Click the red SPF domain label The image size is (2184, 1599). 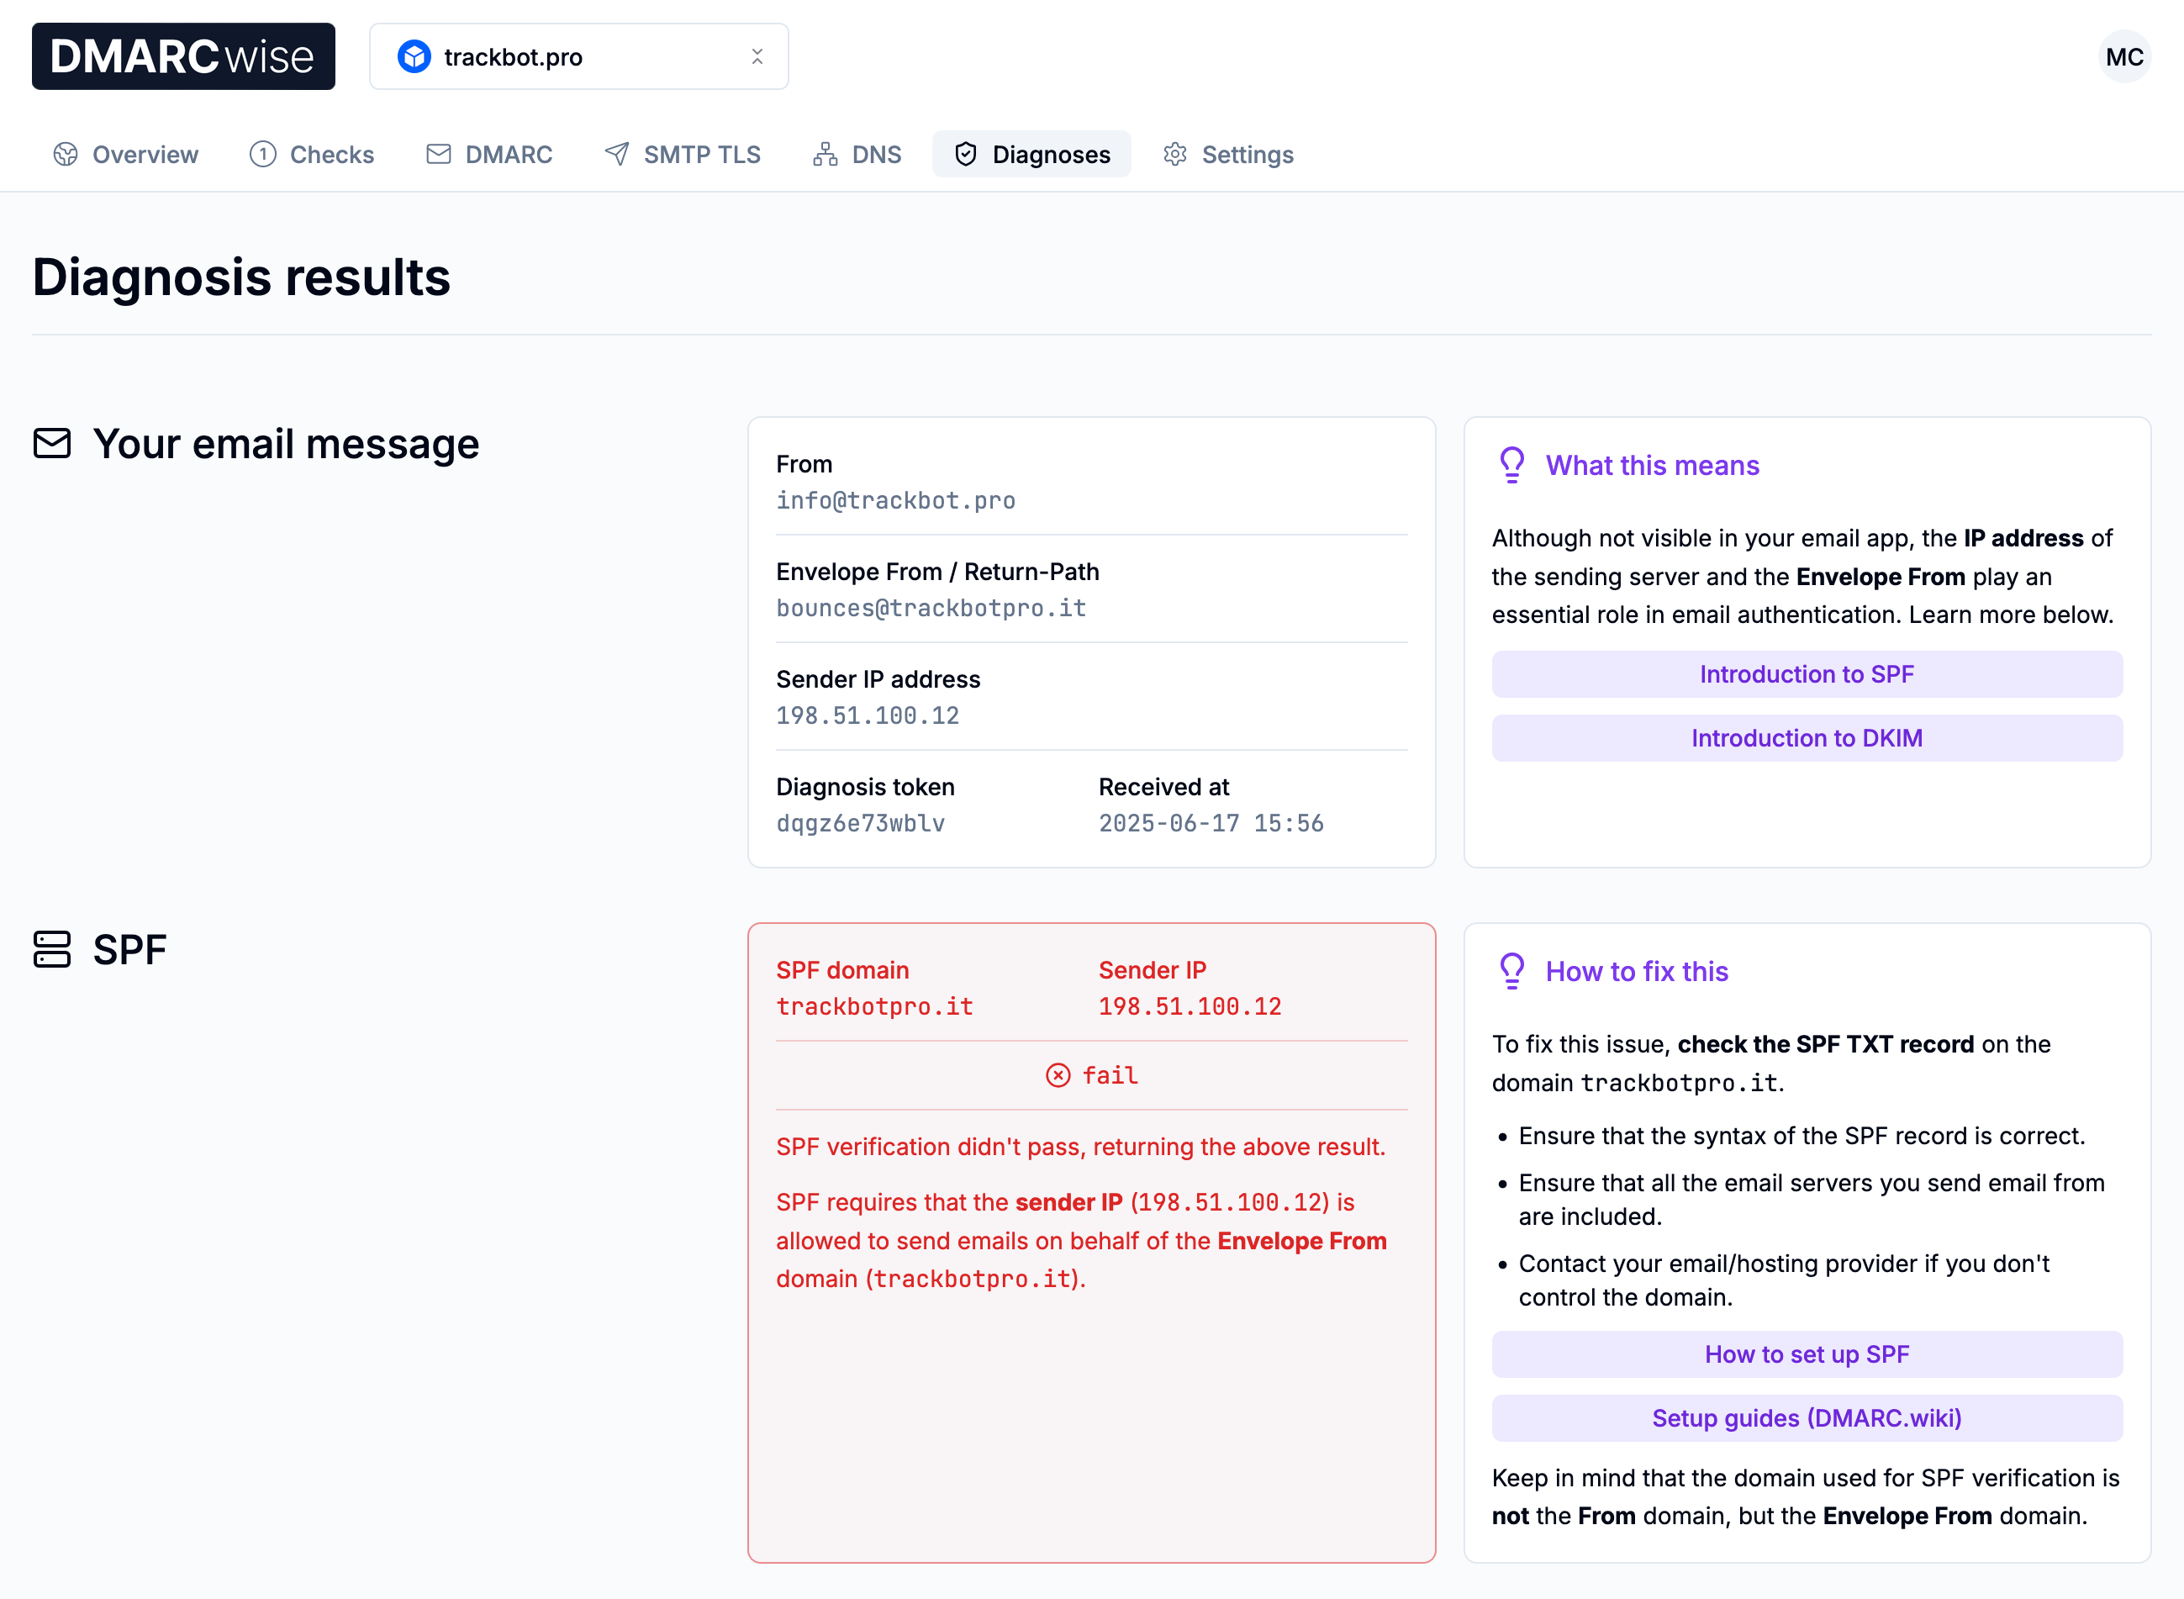[x=841, y=970]
